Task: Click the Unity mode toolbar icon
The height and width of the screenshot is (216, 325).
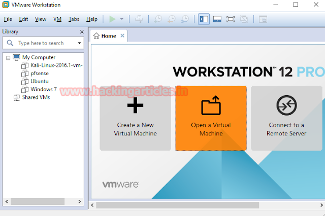Action: (x=244, y=19)
